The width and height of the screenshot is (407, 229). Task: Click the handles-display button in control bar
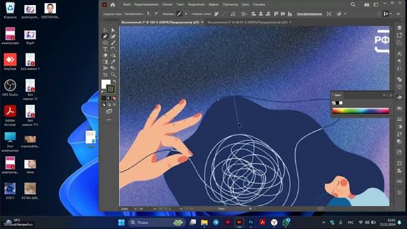179,14
